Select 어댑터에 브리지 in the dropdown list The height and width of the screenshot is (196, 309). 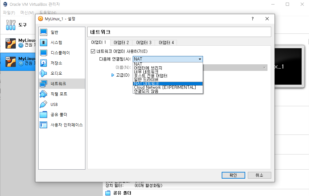click(x=148, y=68)
